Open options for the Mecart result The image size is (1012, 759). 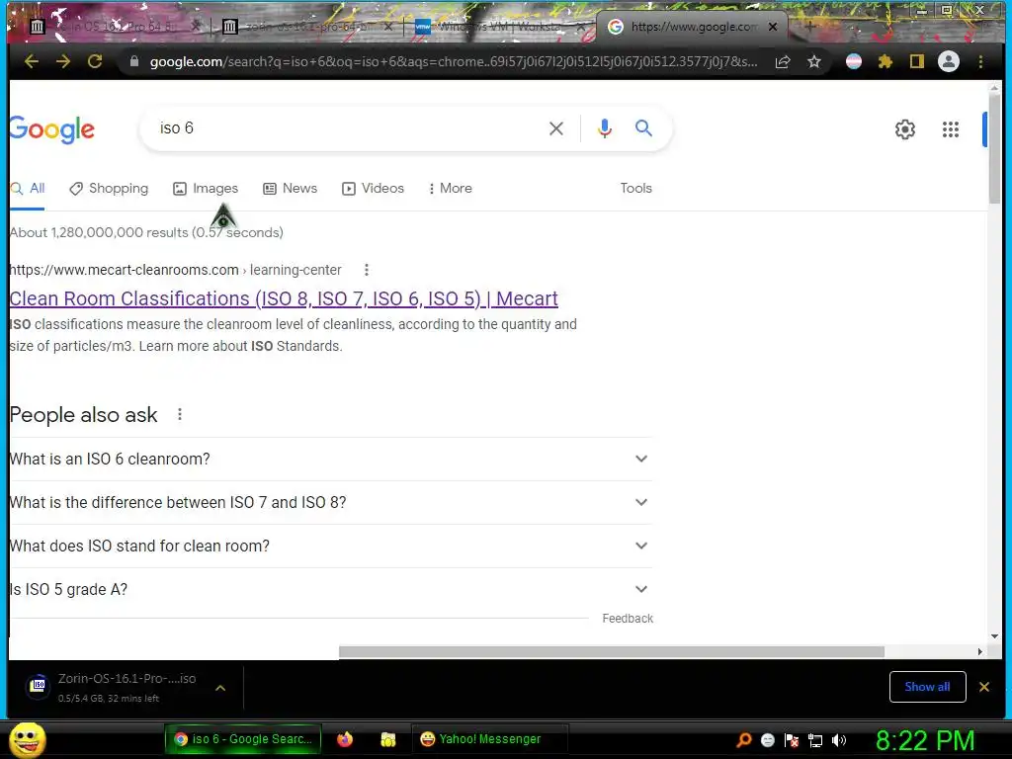(366, 270)
